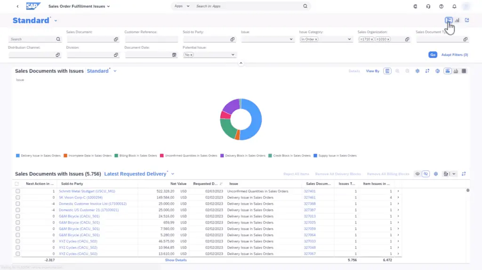Tick checkbox for order 327033 row

tap(18, 241)
